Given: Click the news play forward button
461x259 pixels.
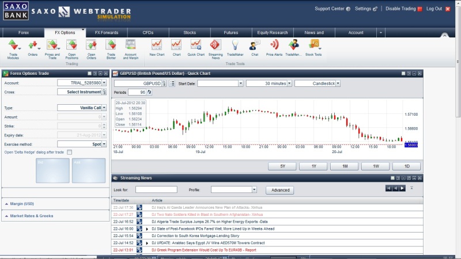Looking at the screenshot, I should [402, 188].
